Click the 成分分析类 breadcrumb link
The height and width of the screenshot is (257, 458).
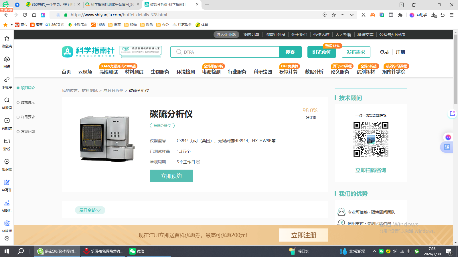(x=113, y=91)
